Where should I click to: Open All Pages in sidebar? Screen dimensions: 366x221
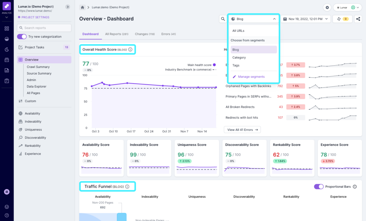pyautogui.click(x=33, y=93)
